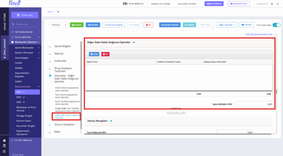Click the notification bell icon
283x156 pixels.
coord(272,4)
